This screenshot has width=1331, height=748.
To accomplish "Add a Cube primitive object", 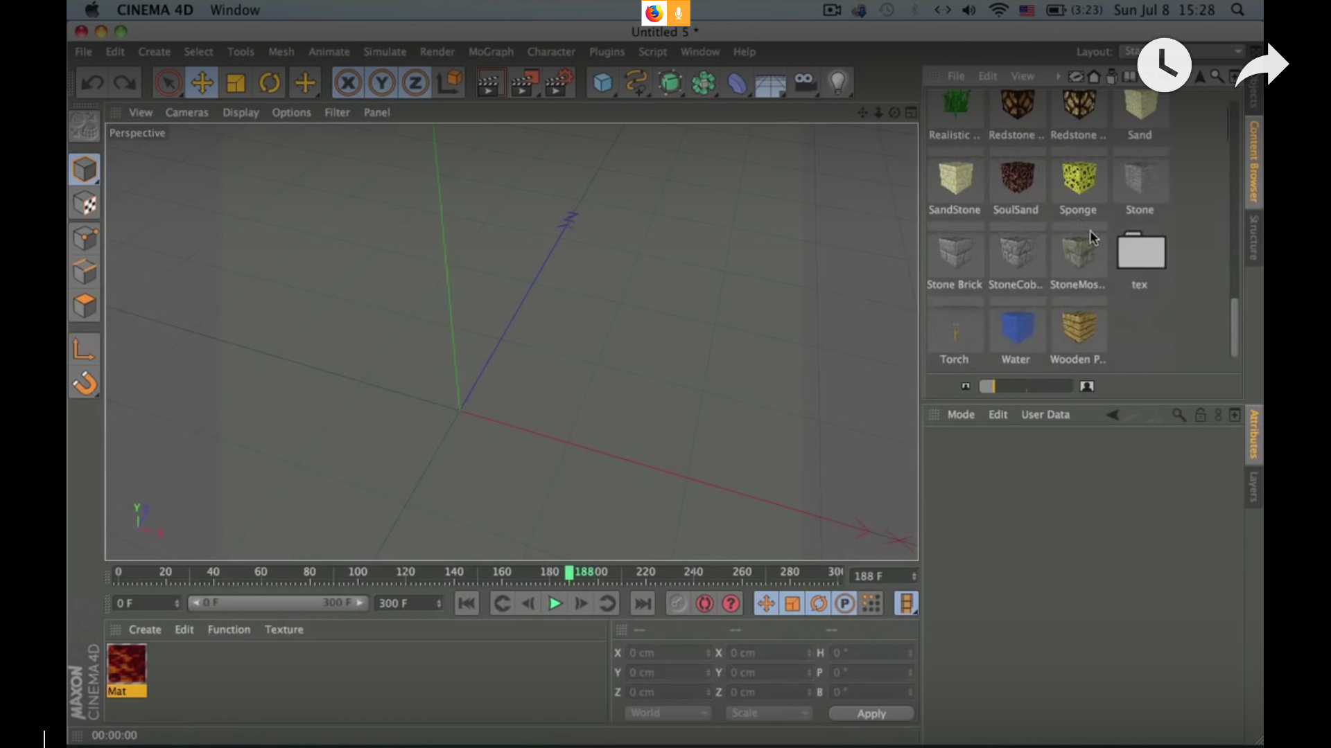I will pos(602,83).
